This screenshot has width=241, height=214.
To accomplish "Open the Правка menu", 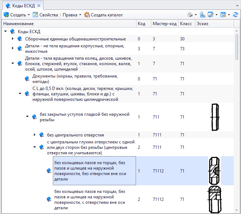I will (72, 15).
